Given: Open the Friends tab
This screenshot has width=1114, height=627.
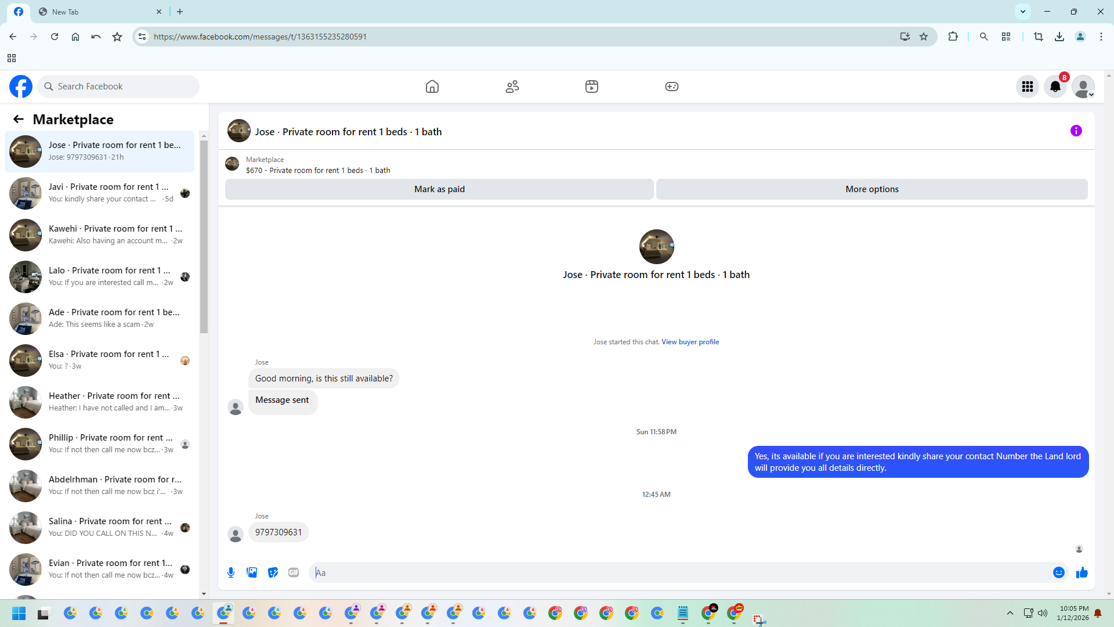Looking at the screenshot, I should click(512, 87).
